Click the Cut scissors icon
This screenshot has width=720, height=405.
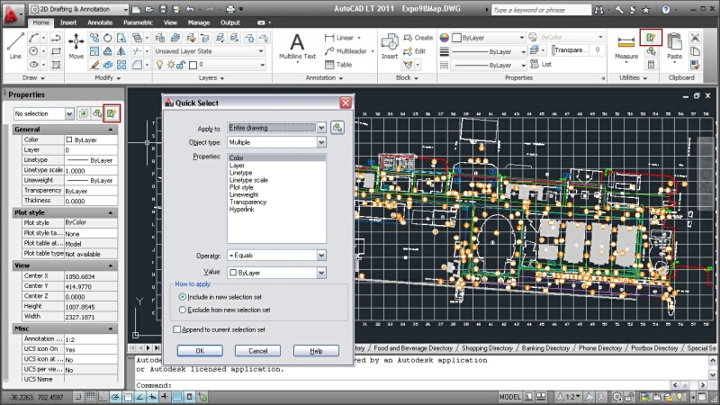pyautogui.click(x=695, y=38)
